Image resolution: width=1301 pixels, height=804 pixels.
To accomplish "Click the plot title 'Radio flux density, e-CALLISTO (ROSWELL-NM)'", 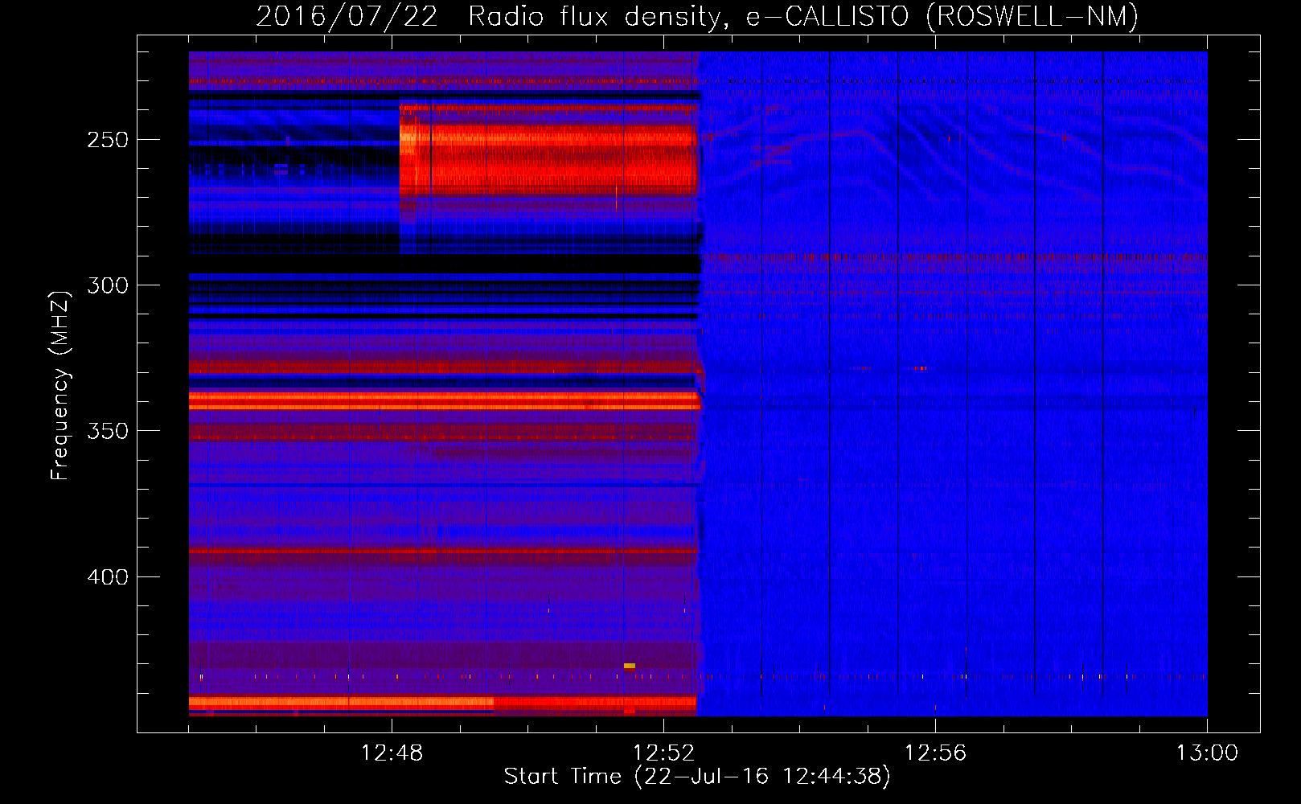I will (803, 16).
